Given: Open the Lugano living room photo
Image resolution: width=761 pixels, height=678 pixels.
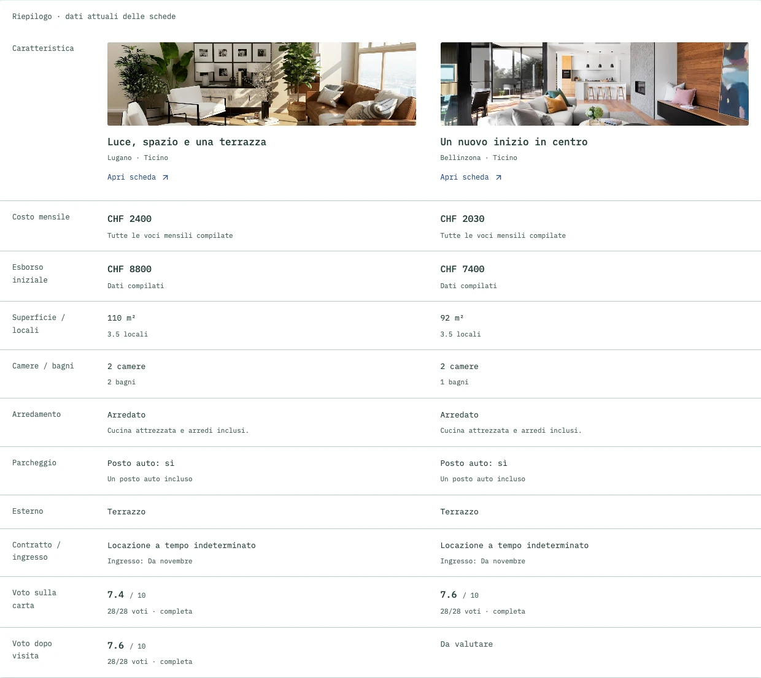Looking at the screenshot, I should (x=261, y=84).
